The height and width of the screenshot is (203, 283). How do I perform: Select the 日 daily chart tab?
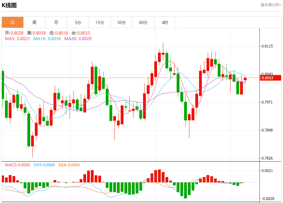[x=13, y=22]
